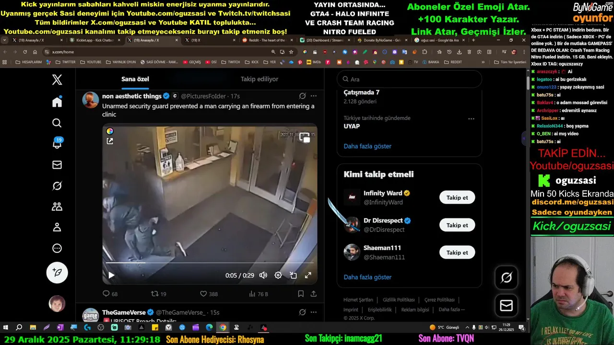Open notifications bell showing 19
Image resolution: width=614 pixels, height=345 pixels.
[x=57, y=143]
